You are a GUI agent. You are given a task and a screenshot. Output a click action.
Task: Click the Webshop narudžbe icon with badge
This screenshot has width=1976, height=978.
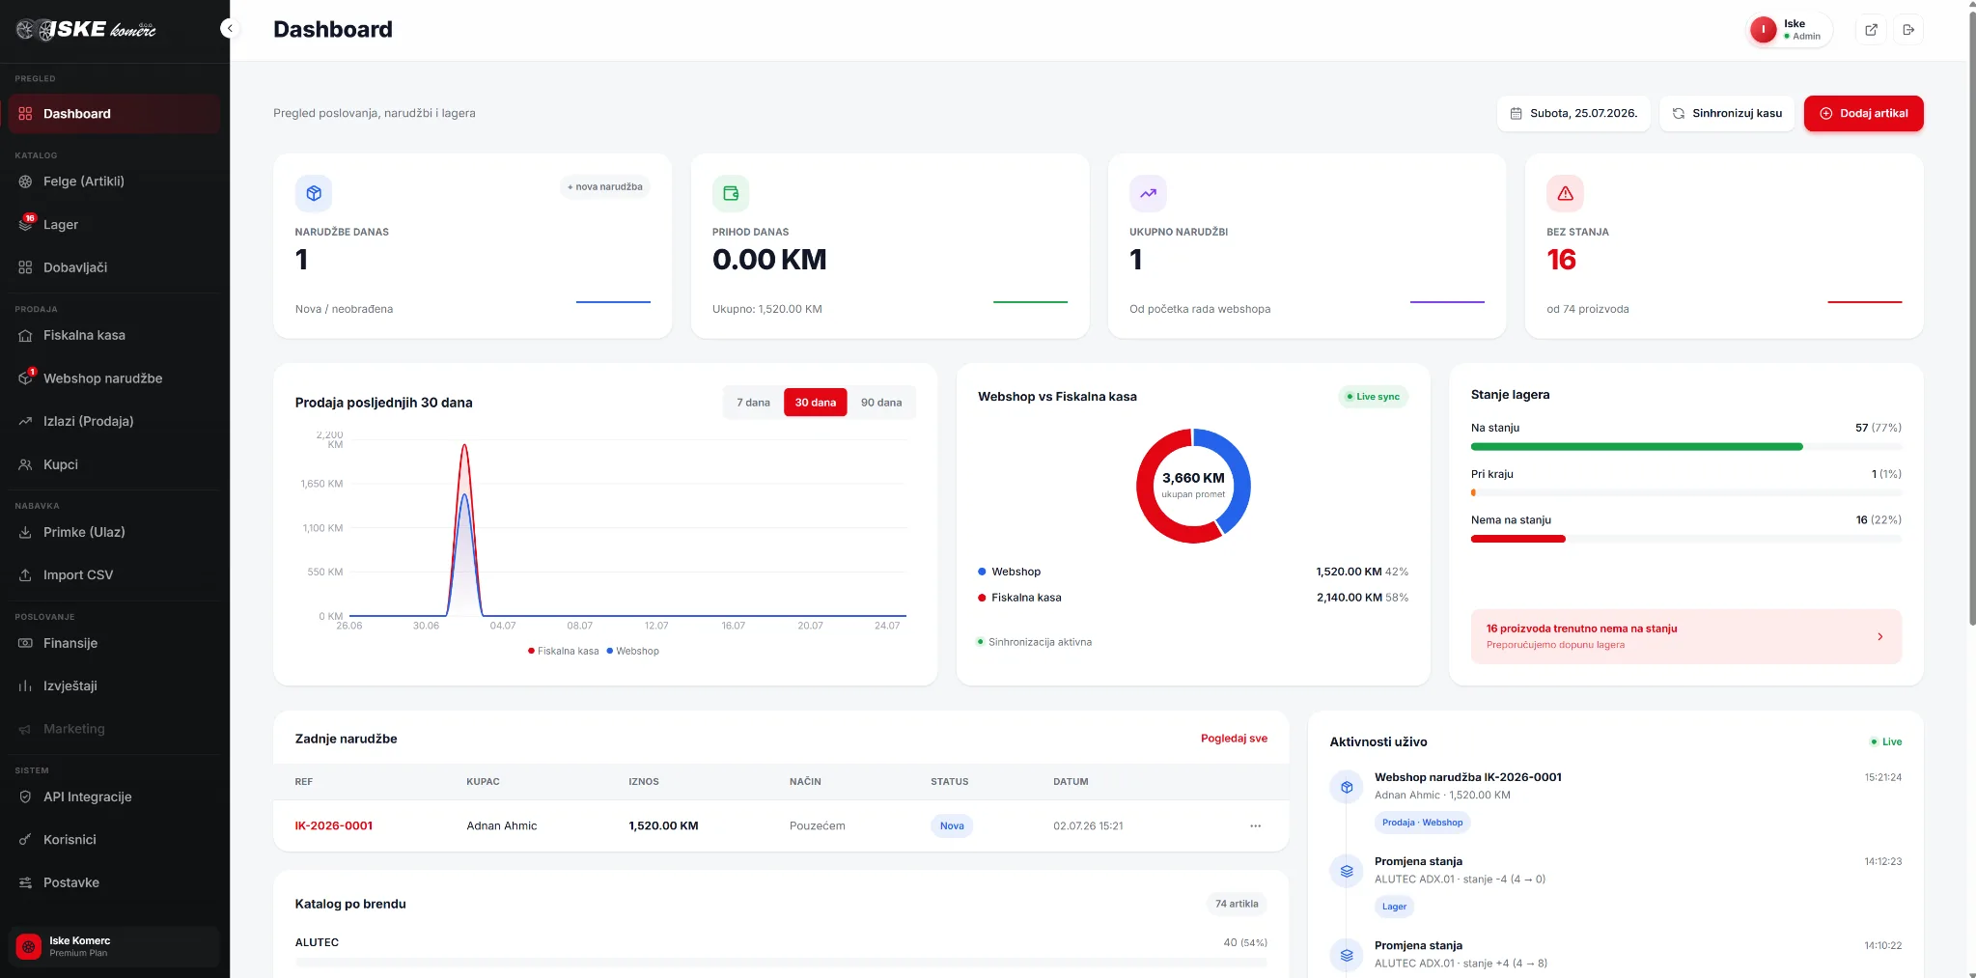pyautogui.click(x=25, y=377)
